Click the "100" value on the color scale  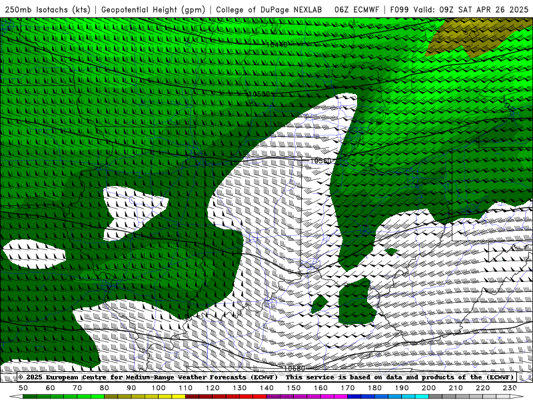click(x=159, y=388)
